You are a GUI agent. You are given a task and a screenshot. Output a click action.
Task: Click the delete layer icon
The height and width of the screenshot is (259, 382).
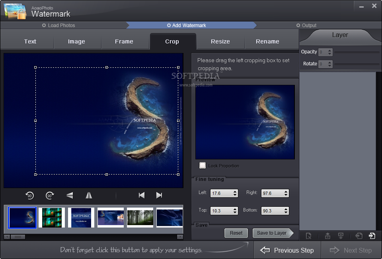[x=309, y=236]
